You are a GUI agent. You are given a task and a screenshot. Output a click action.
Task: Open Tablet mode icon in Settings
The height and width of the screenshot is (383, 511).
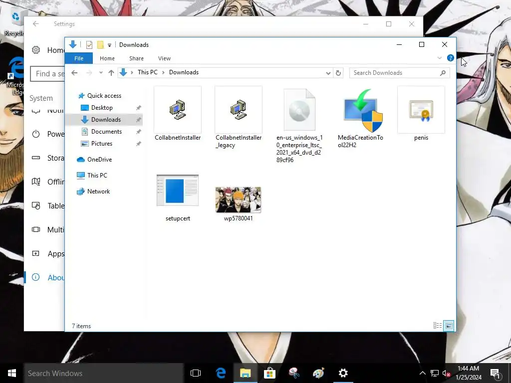[x=36, y=205]
